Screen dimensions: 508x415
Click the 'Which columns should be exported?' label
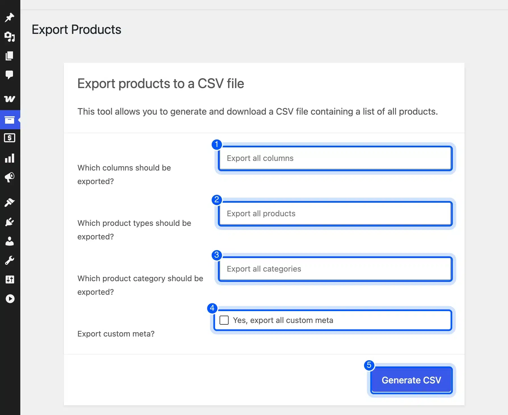click(124, 174)
